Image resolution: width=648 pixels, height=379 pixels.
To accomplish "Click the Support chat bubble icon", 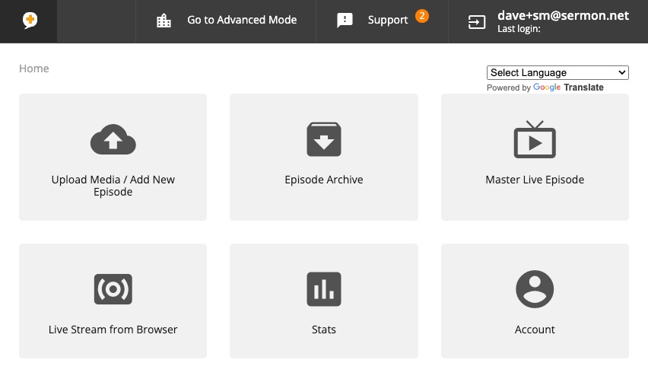I will pos(345,21).
